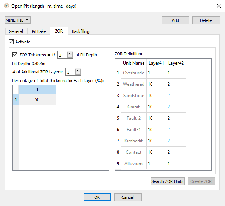
Task: Toggle the Activate checkbox
Action: (11, 42)
